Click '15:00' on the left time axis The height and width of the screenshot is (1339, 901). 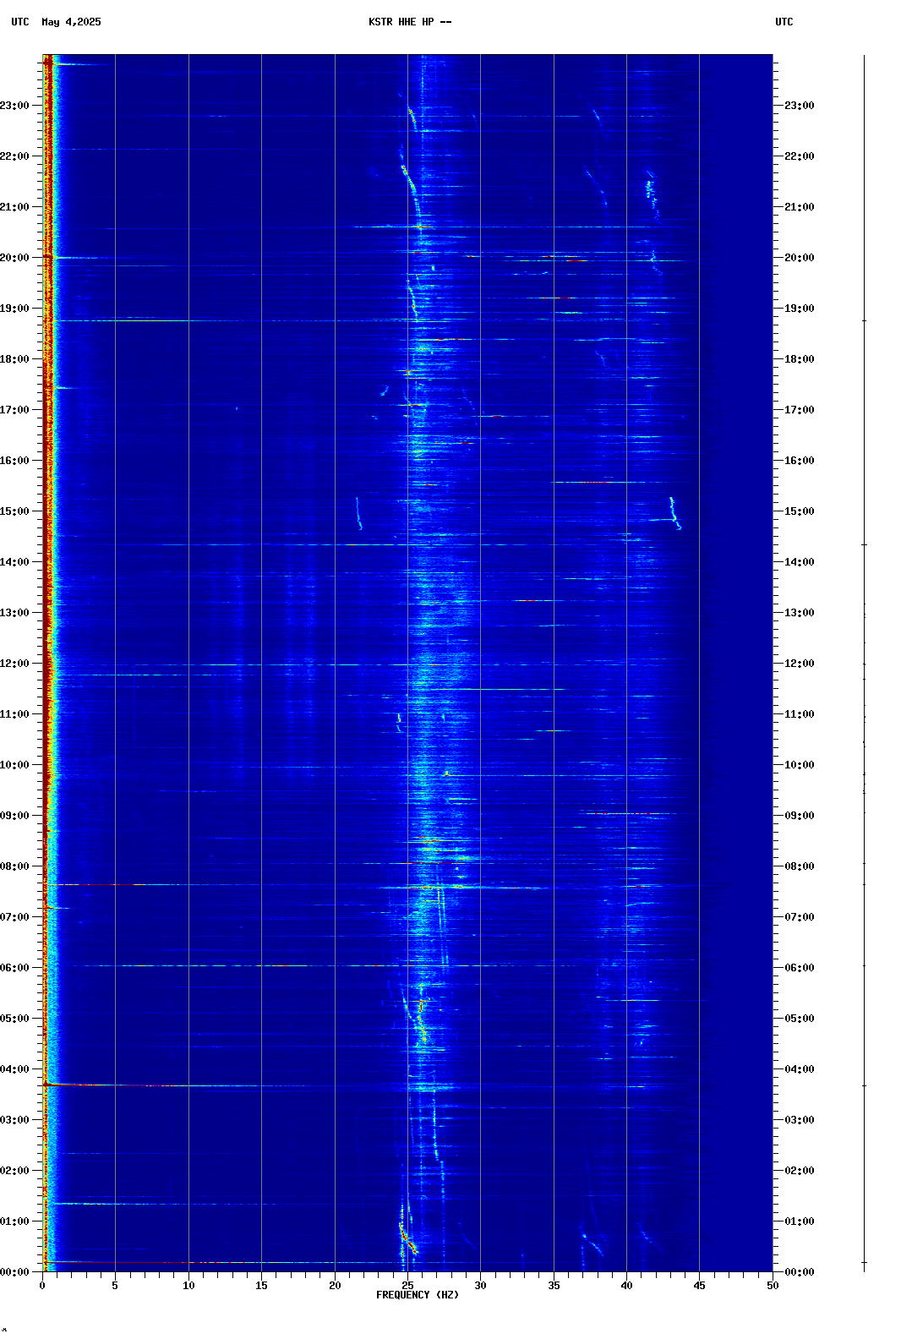14,511
